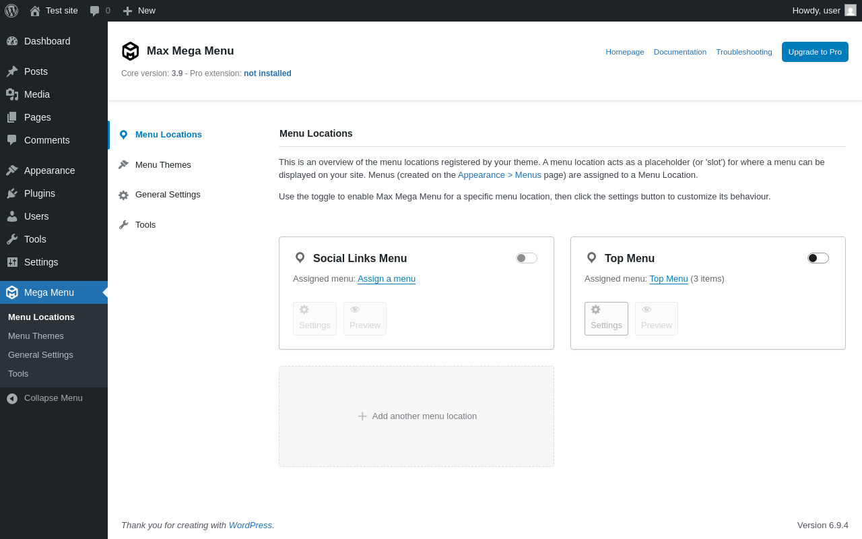Screen dimensions: 862x539
Task: Open Plugins via its plug icon
Action: click(12, 193)
